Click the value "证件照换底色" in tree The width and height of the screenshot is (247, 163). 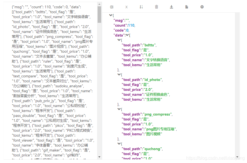(157, 94)
